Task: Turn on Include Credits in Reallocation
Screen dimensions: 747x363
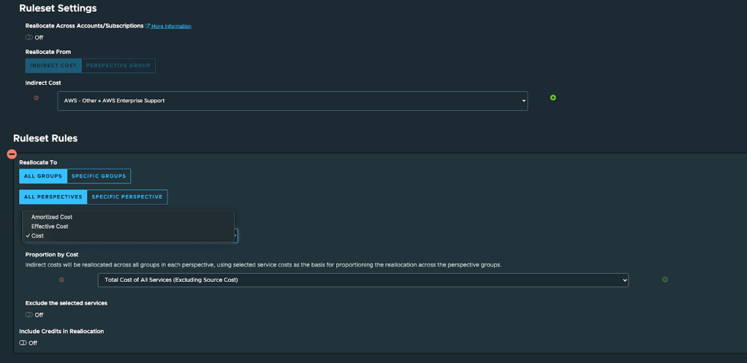Action: click(x=23, y=343)
